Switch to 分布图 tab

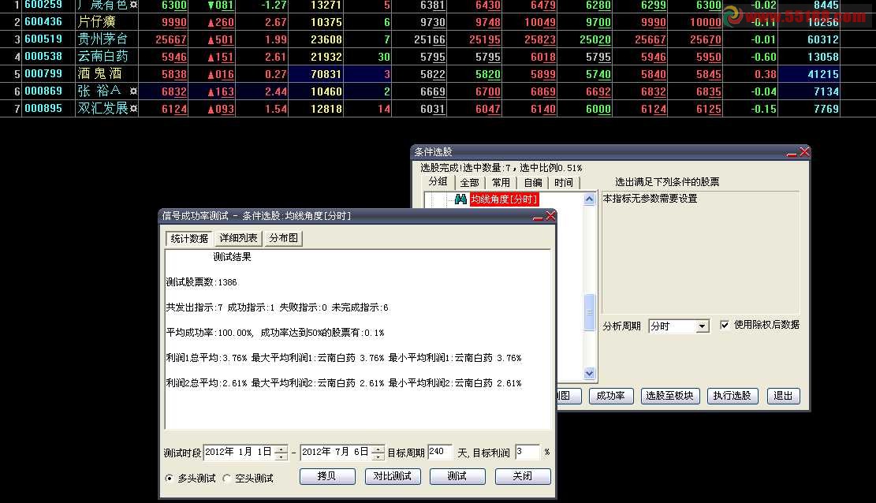pyautogui.click(x=283, y=238)
